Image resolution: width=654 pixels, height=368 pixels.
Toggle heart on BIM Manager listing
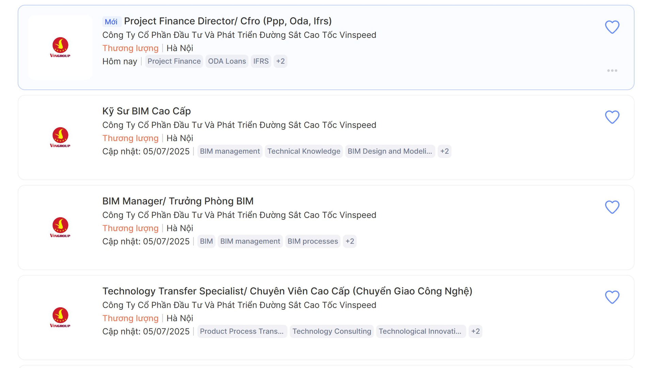coord(612,207)
